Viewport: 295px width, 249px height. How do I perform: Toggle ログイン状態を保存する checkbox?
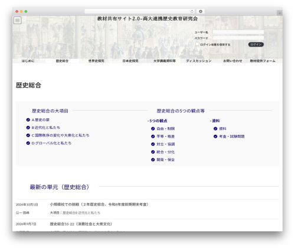click(x=197, y=44)
